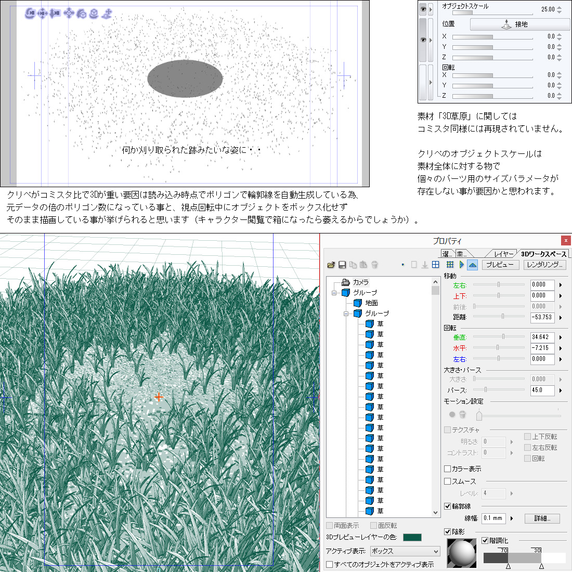The image size is (572, 572).
Task: Click the floppy disk save icon
Action: (342, 265)
